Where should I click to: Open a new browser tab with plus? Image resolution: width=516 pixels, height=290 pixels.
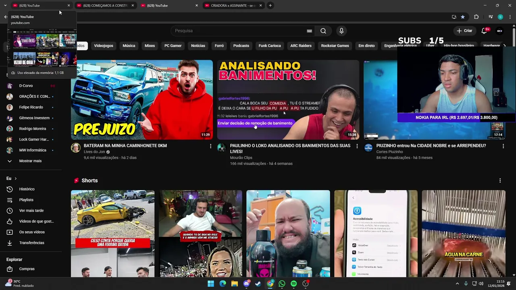point(270,5)
